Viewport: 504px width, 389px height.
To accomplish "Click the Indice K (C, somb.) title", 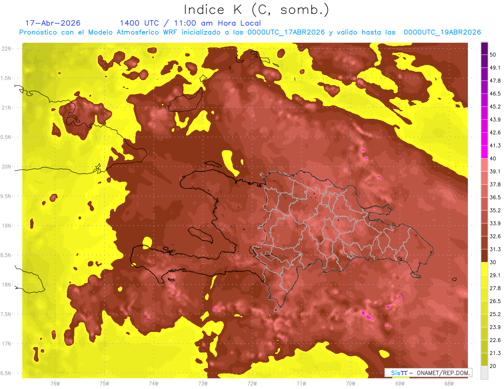I will coord(257,10).
